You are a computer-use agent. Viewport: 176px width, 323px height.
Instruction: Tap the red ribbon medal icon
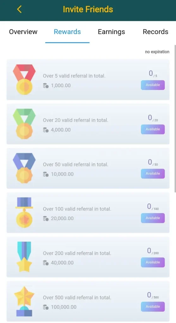(24, 79)
